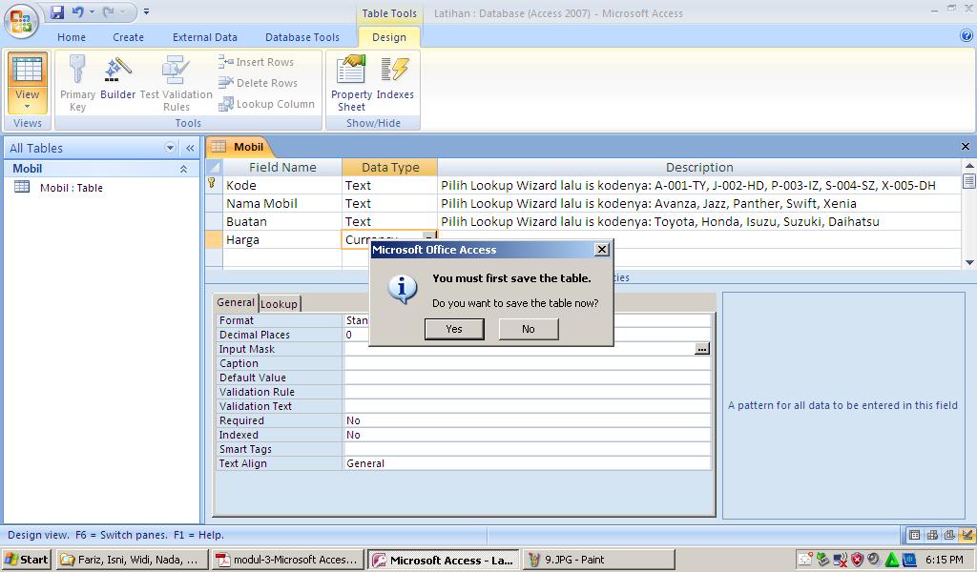Click the field grid scrollbar down arrow

[969, 262]
